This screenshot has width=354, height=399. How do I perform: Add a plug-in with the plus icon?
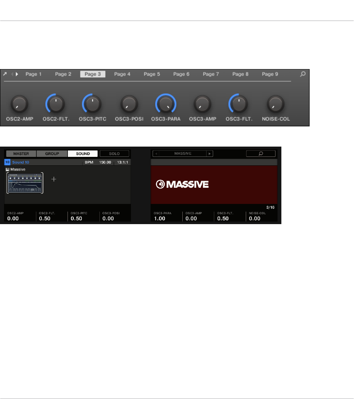tap(54, 179)
